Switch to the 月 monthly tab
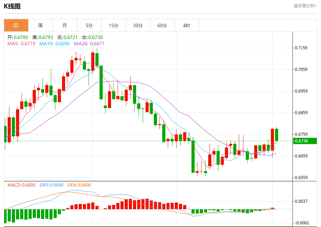321x227 pixels. click(x=65, y=25)
